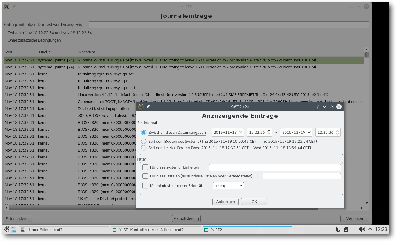The height and width of the screenshot is (241, 396).
Task: Enable 'Für diese Dateien' filter checkbox
Action: [x=145, y=176]
